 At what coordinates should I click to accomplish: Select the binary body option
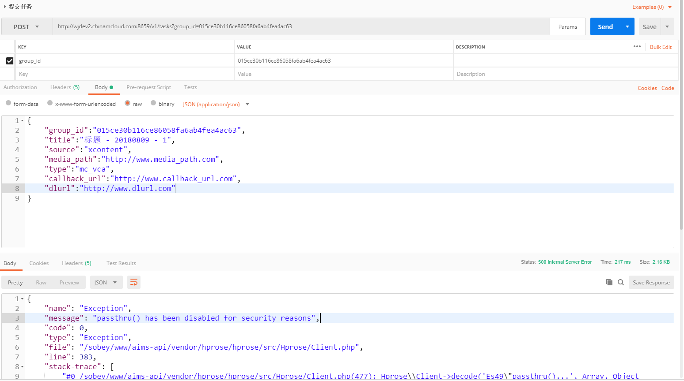click(153, 103)
